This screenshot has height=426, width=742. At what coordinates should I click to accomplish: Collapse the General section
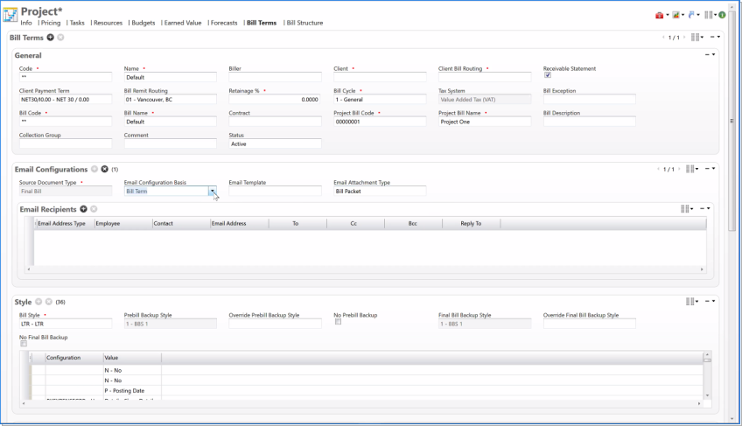click(708, 55)
